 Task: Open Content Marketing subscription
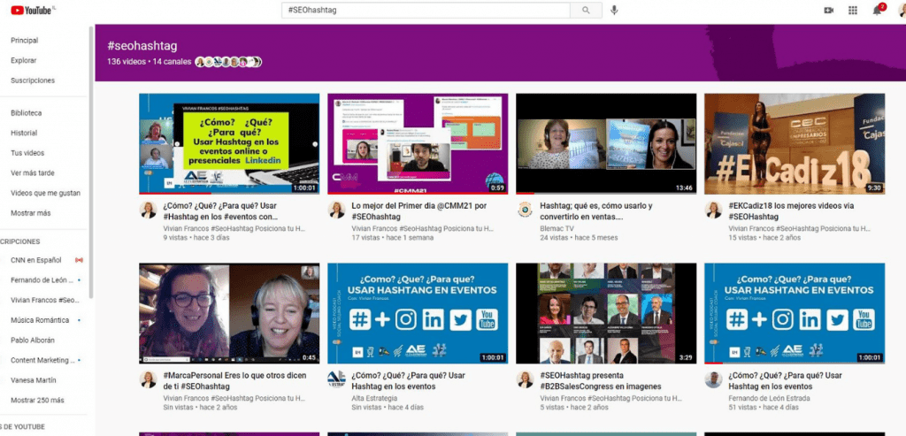42,360
